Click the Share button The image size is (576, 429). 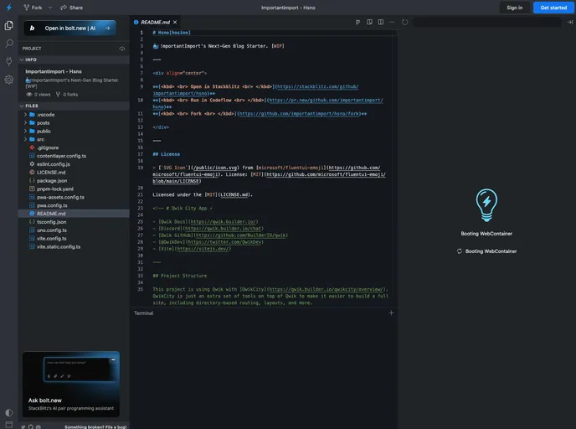[x=72, y=8]
